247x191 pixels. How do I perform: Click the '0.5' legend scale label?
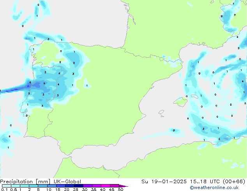pyautogui.click(x=14, y=189)
